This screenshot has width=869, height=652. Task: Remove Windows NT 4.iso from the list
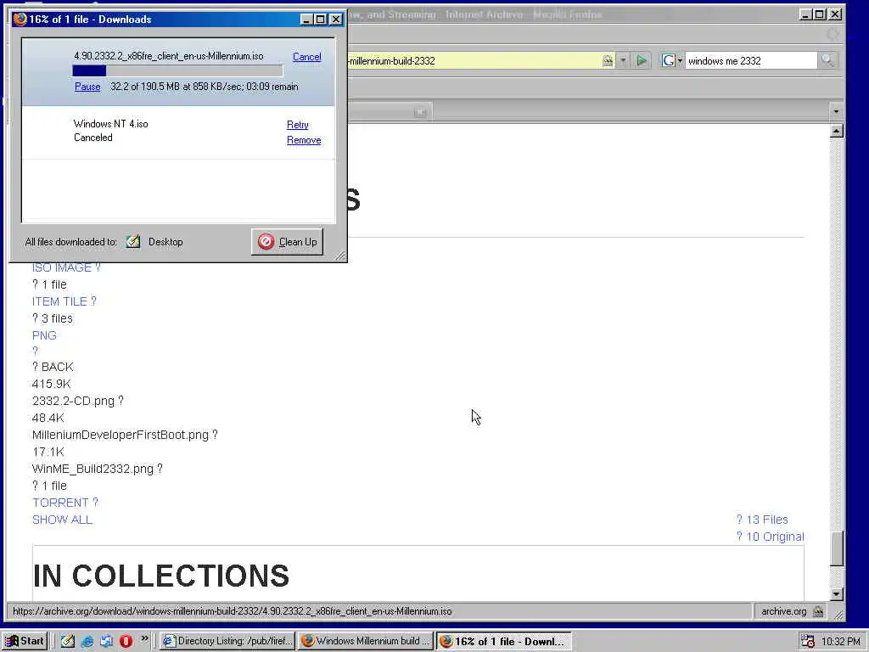coord(304,140)
